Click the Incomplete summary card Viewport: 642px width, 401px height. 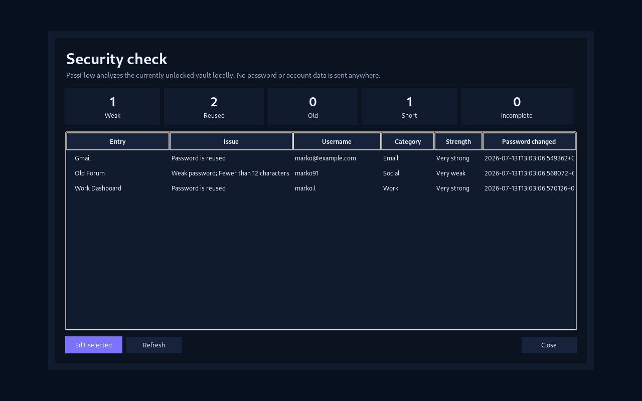coord(517,107)
